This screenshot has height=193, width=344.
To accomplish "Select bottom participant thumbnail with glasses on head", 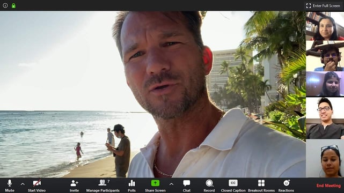I will click(325, 158).
